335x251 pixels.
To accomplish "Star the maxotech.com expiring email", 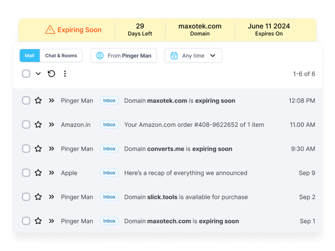I will pos(38,221).
